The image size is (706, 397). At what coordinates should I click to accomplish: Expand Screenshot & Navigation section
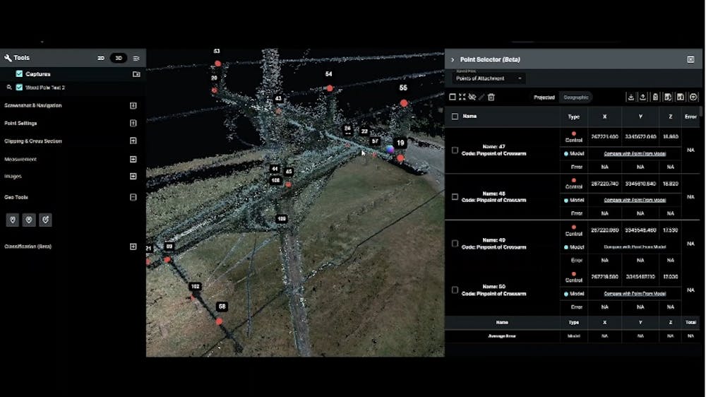point(133,105)
